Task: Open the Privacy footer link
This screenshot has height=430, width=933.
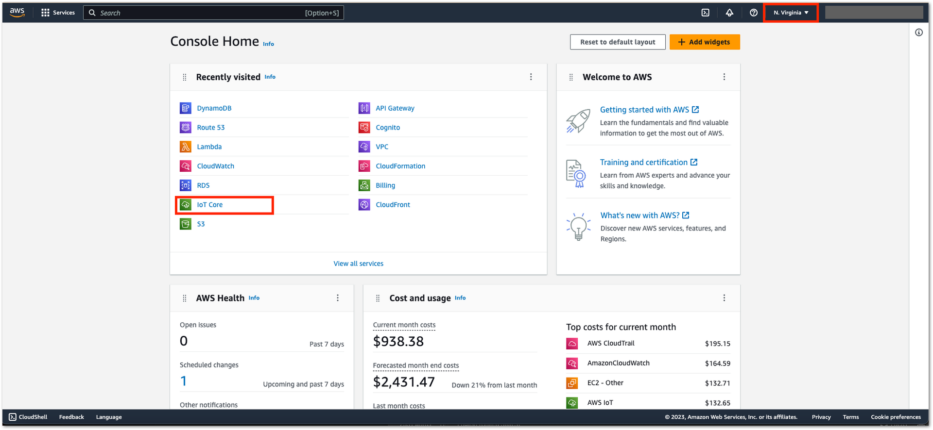Action: 821,417
